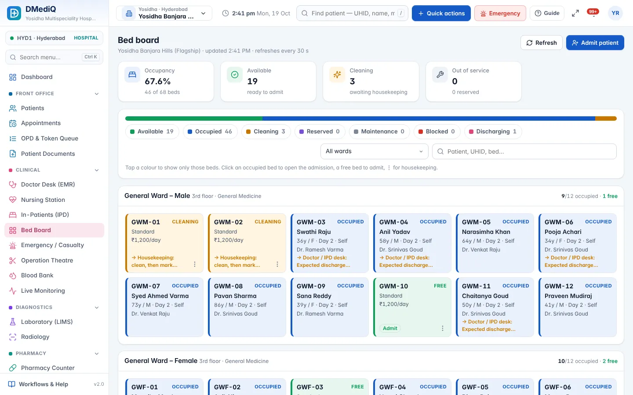Open kebab menu on GWM-02 bed card
Screen dimensions: 633x395
277,264
